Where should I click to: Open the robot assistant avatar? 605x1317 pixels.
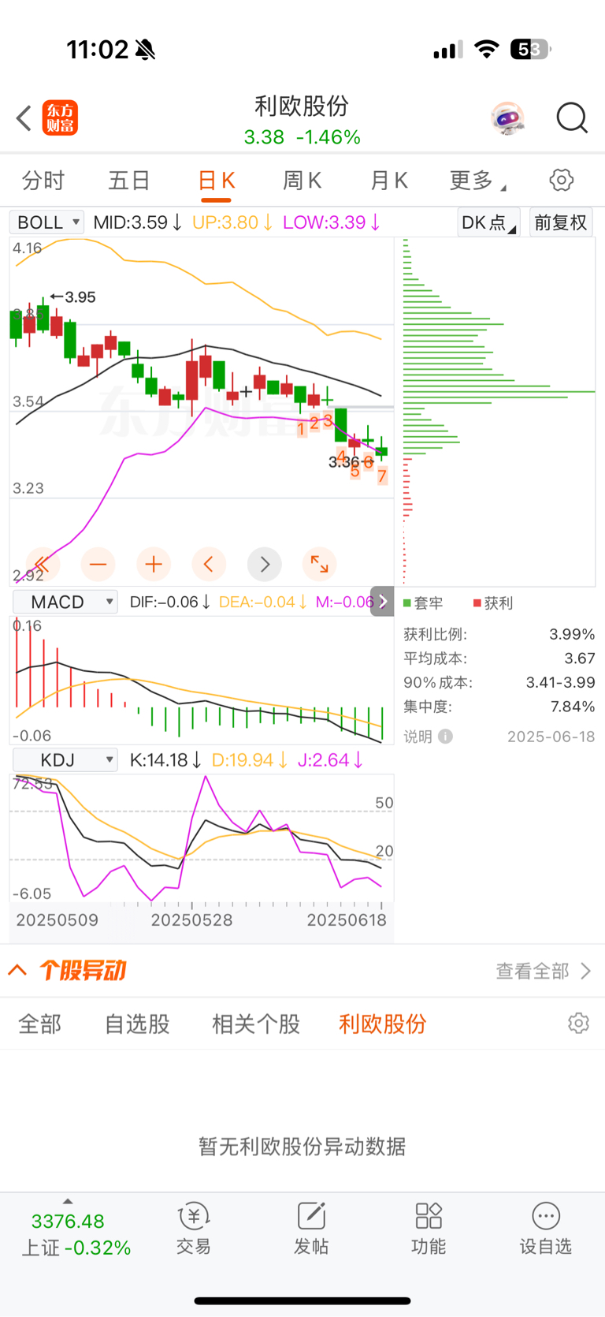[507, 118]
